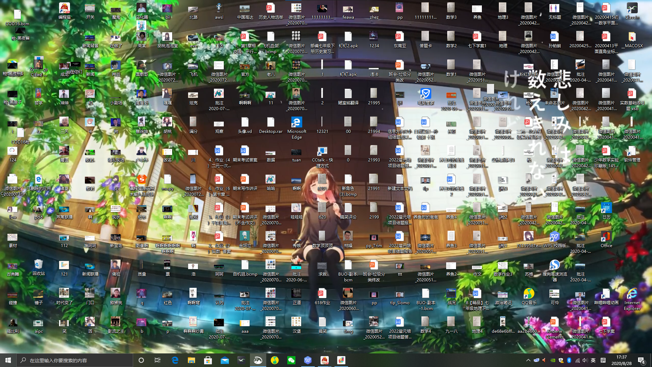Select the CCtalk shortcut on the desktop
This screenshot has width=652, height=367.
click(322, 157)
